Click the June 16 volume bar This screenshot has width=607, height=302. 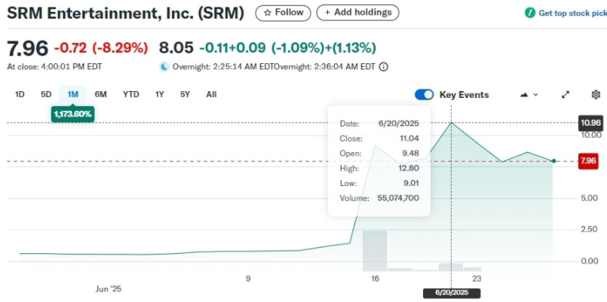pos(374,251)
